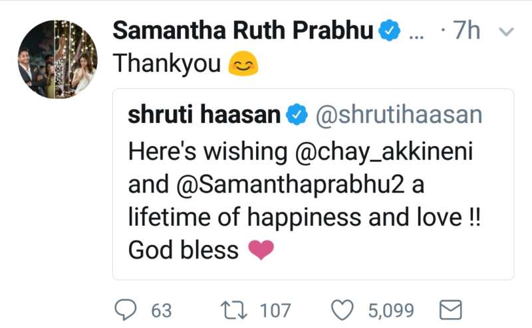532x328 pixels.
Task: Visit the @shrutihaasan handle
Action: point(398,115)
